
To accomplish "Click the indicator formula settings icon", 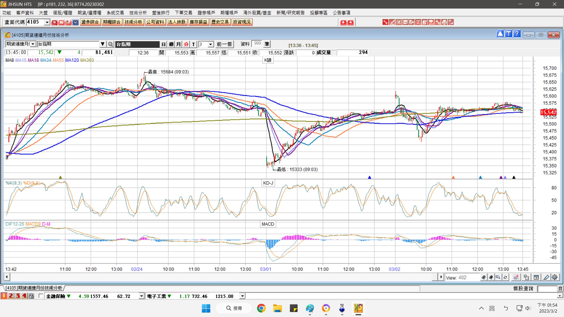I will click(516, 277).
